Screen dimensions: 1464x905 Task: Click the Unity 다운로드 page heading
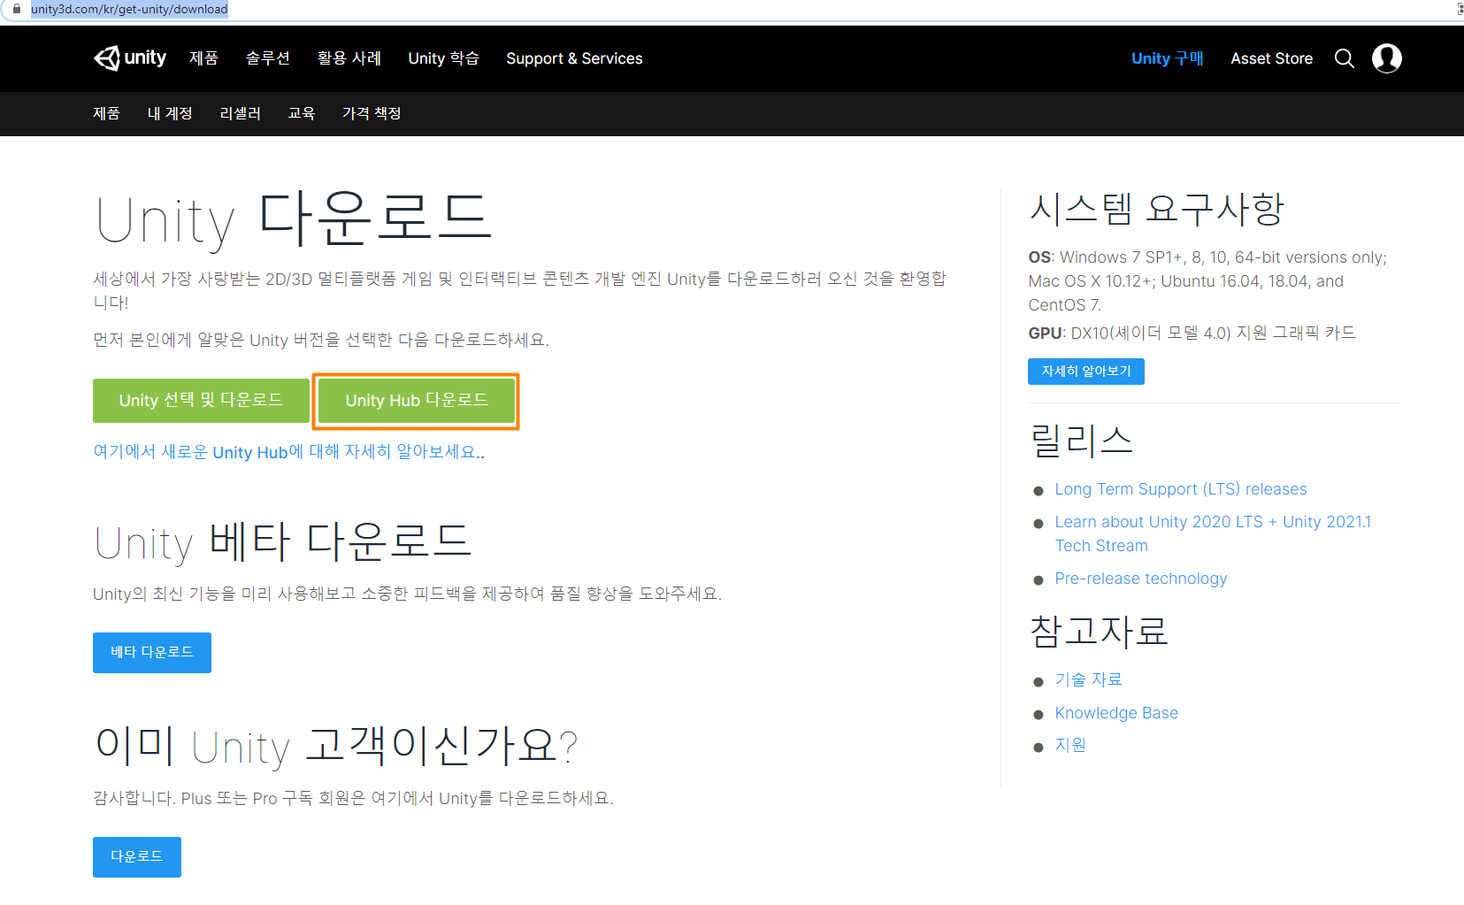click(293, 219)
